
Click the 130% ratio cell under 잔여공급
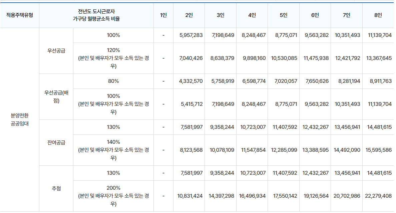113,127
